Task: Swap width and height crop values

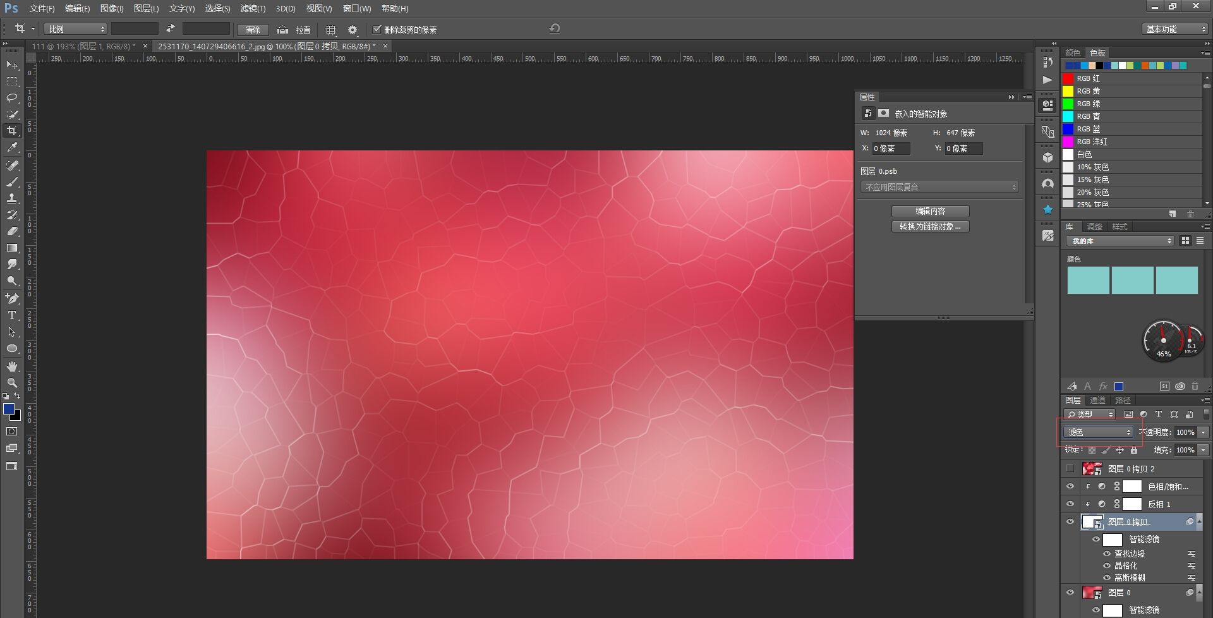Action: (x=171, y=29)
